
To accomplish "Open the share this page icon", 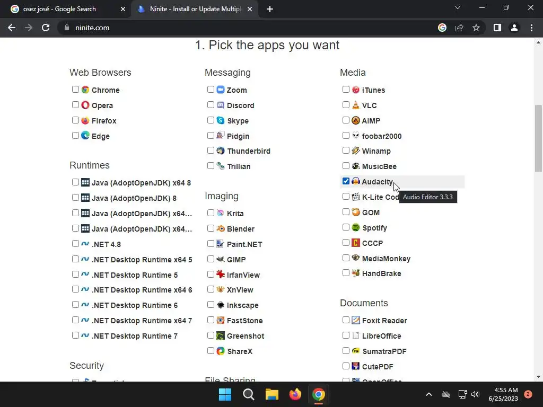I will point(459,28).
